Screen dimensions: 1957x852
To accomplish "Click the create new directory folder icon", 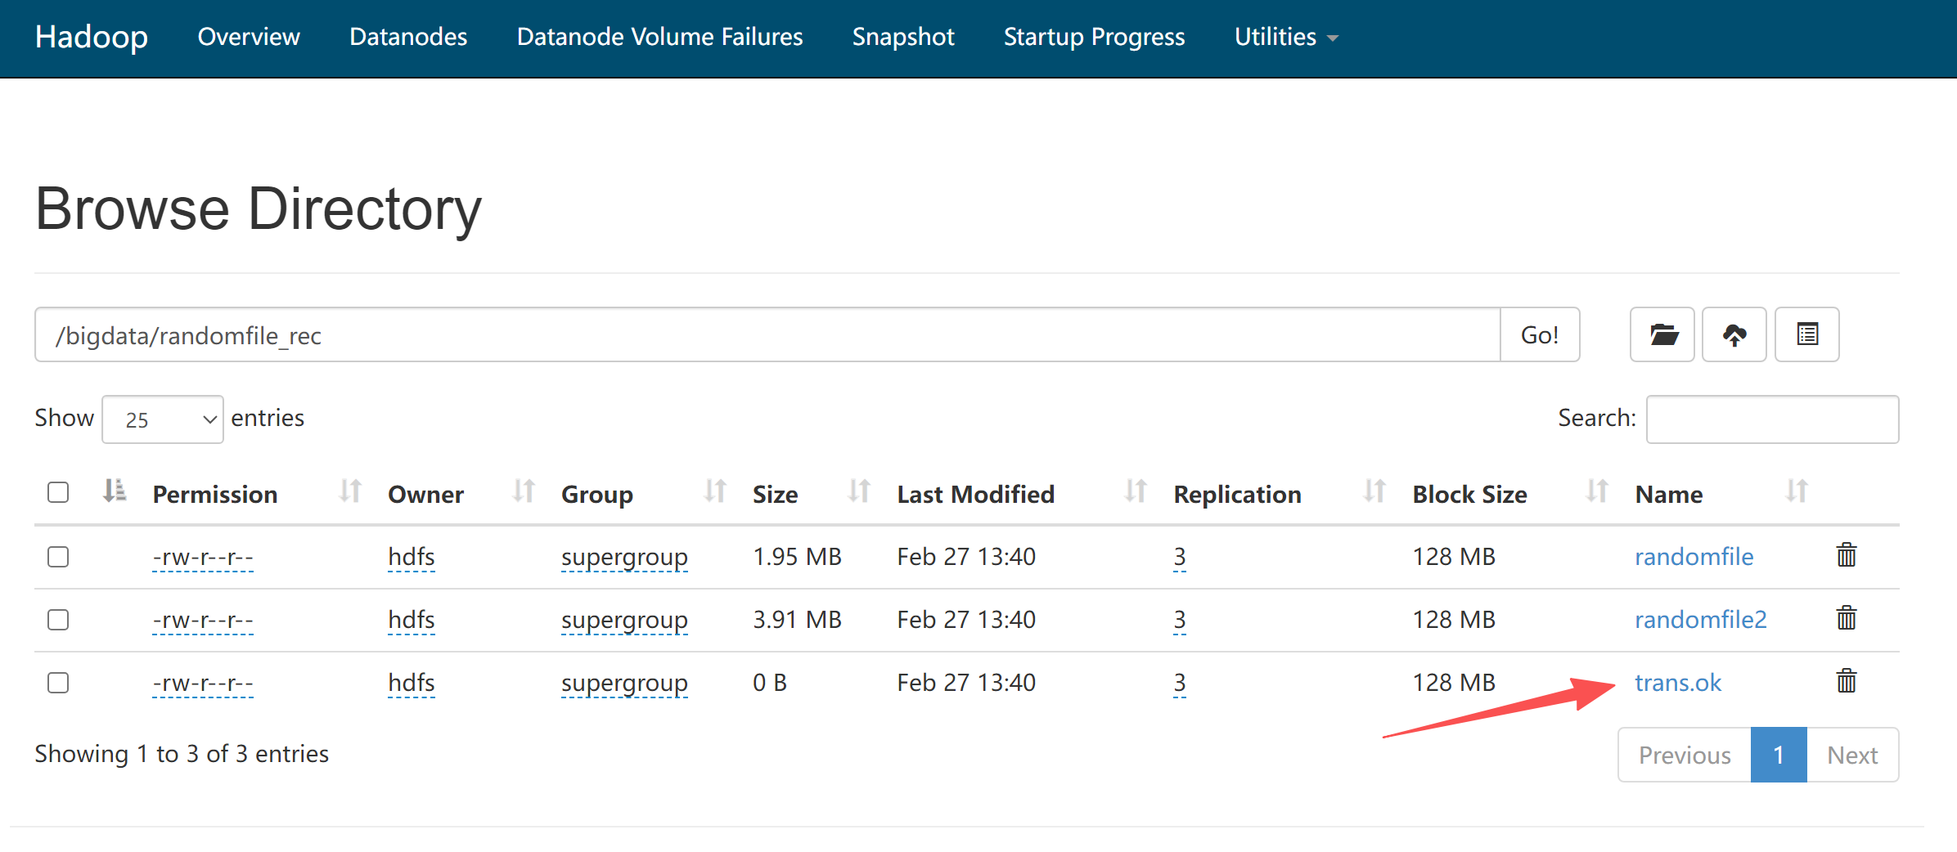I will 1662,334.
